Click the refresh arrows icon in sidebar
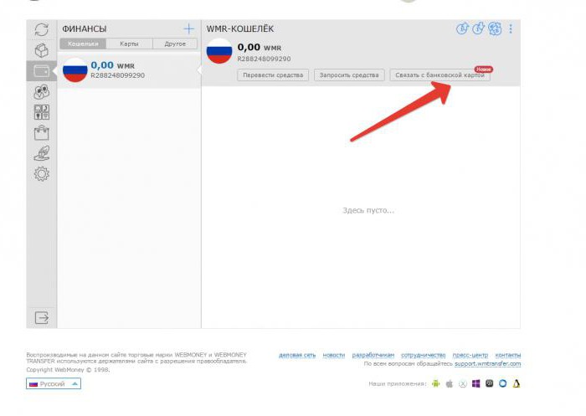 click(42, 29)
